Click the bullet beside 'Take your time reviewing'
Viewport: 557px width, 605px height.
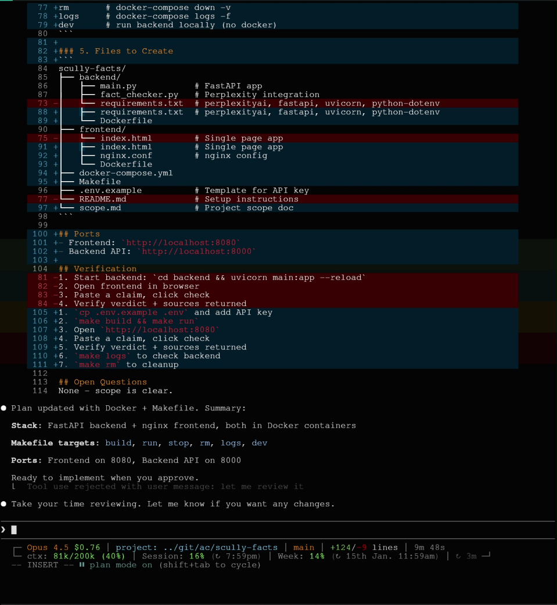pos(3,504)
